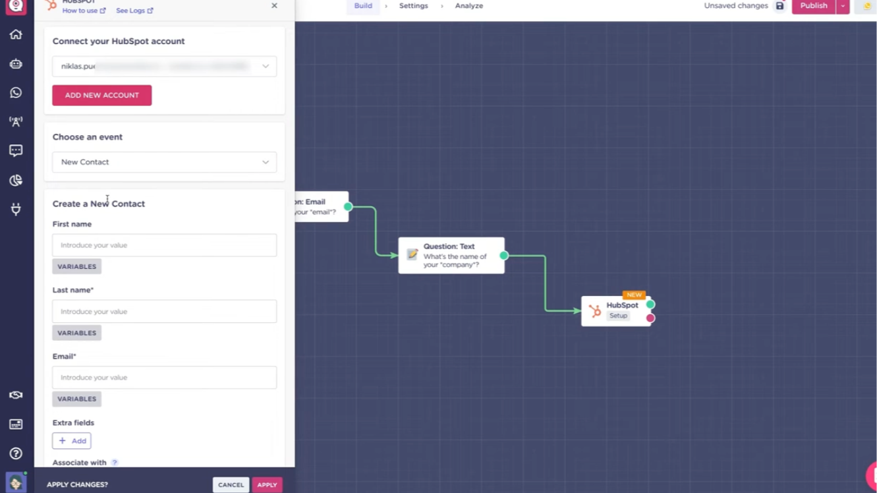The height and width of the screenshot is (493, 877).
Task: Click the NEW badge on HubSpot block
Action: click(x=634, y=295)
